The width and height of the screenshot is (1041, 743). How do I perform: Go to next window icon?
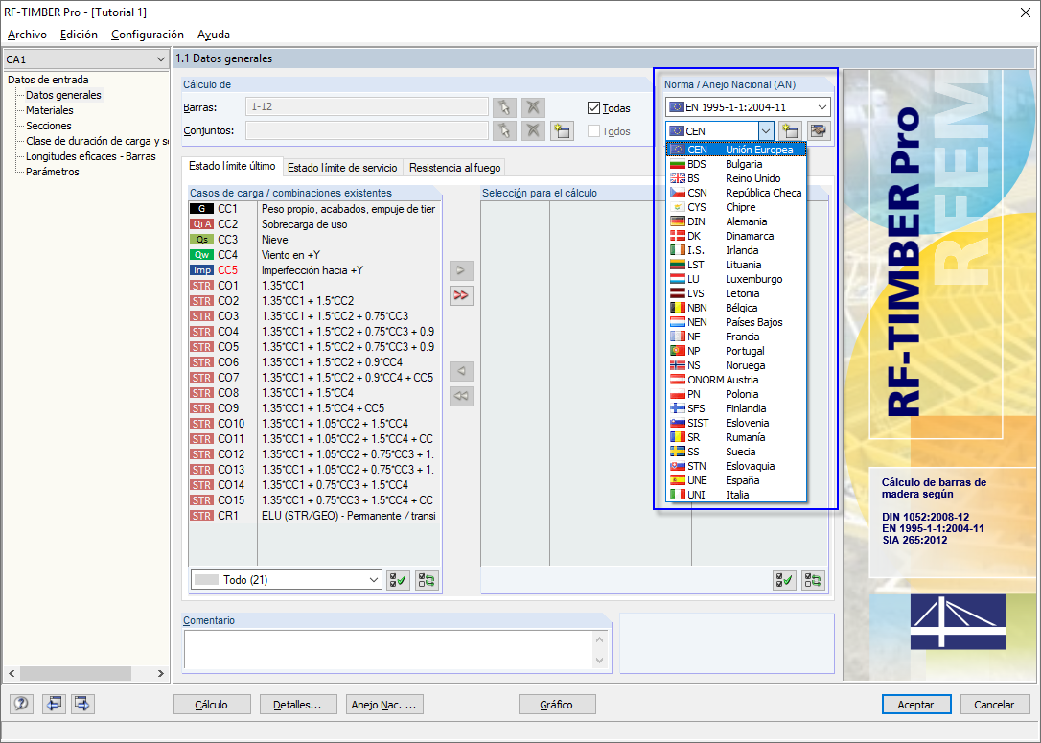click(x=82, y=703)
